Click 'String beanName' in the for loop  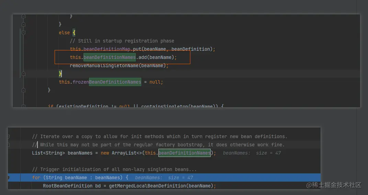click(66, 178)
